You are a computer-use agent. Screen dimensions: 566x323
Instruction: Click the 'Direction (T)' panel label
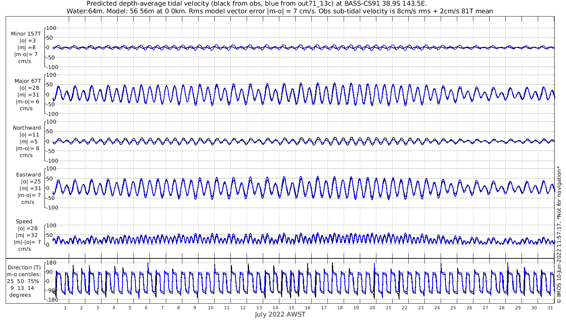click(x=24, y=267)
